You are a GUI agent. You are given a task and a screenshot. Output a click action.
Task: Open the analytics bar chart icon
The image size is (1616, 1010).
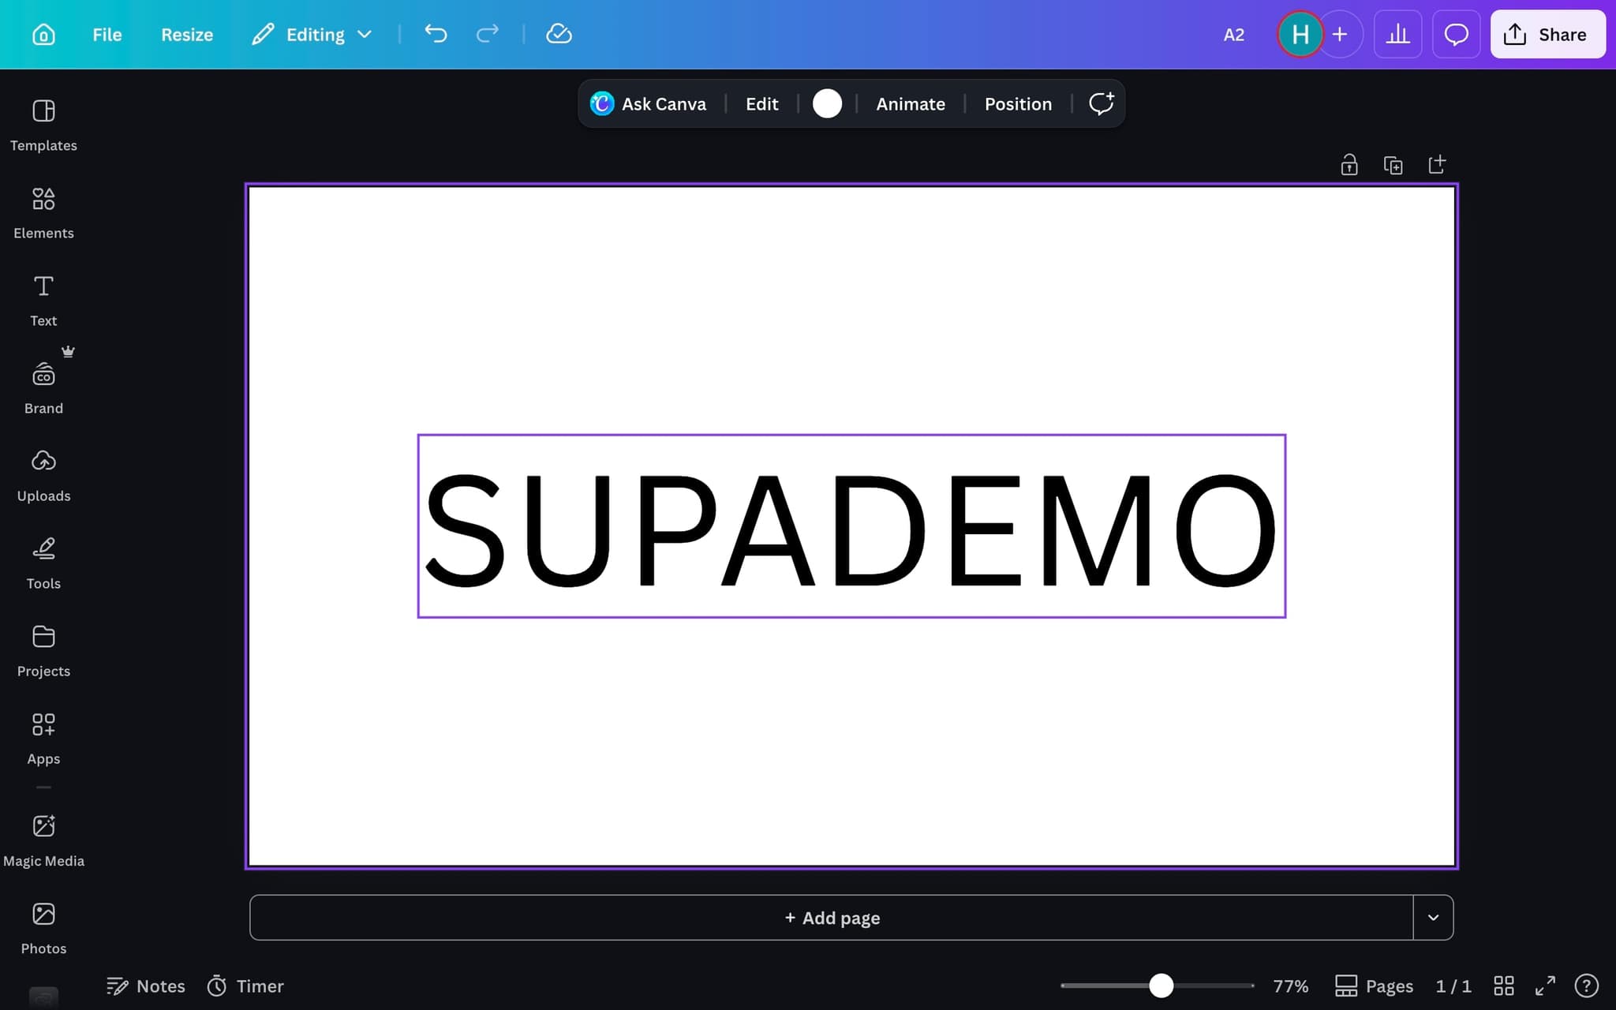pyautogui.click(x=1397, y=34)
